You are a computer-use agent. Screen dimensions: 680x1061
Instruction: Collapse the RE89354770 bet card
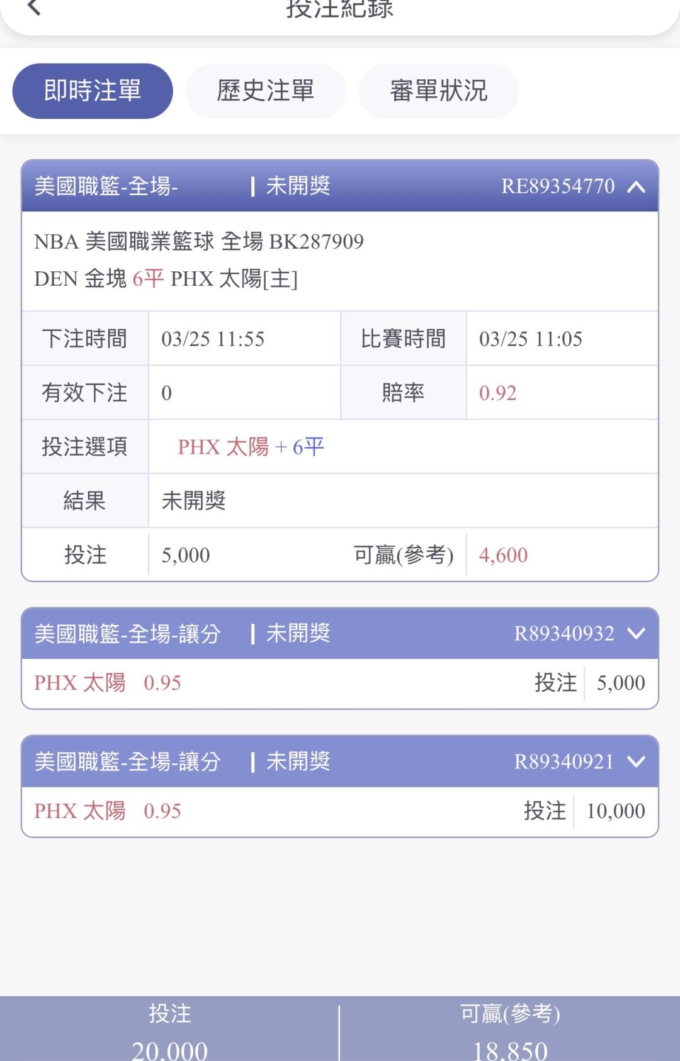pyautogui.click(x=637, y=186)
